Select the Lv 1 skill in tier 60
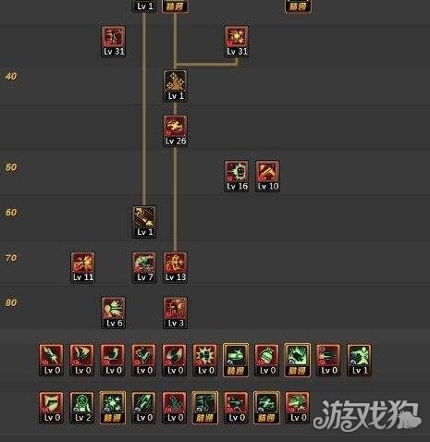The image size is (430, 442). pos(144,222)
